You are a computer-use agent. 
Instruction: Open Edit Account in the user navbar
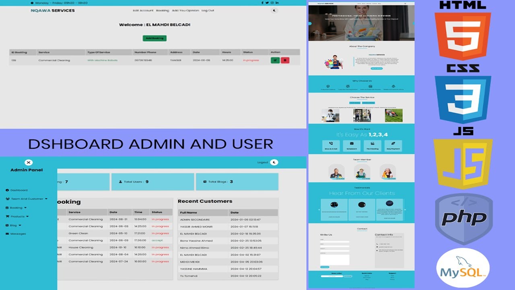point(143,10)
